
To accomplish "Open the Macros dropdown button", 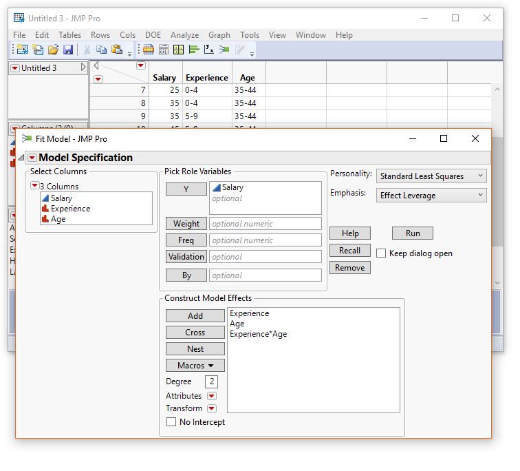I will click(x=195, y=365).
